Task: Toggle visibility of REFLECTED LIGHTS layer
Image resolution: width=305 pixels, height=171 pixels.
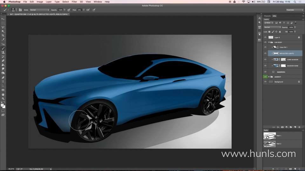Action: (x=265, y=53)
